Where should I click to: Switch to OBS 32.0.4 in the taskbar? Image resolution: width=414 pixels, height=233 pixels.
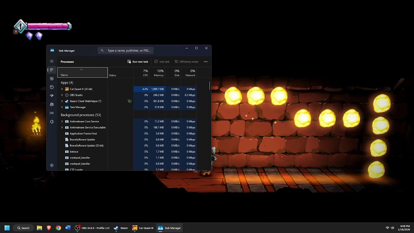point(93,228)
